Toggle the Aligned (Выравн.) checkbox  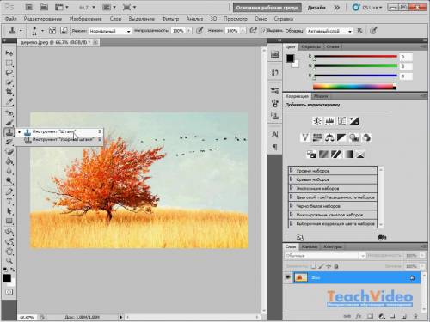(264, 31)
